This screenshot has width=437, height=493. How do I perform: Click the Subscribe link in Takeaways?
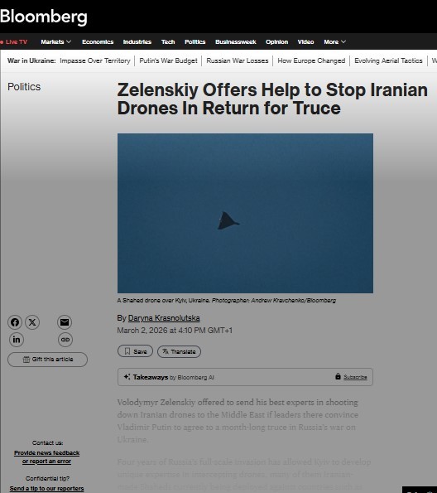pos(355,377)
